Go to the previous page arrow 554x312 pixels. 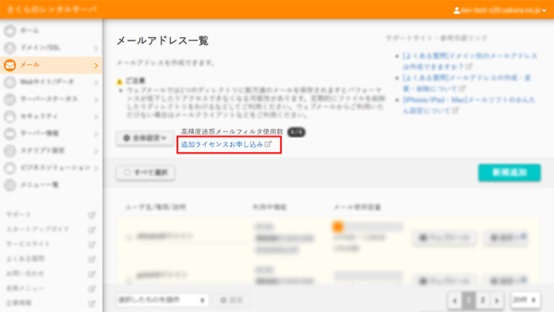click(455, 300)
